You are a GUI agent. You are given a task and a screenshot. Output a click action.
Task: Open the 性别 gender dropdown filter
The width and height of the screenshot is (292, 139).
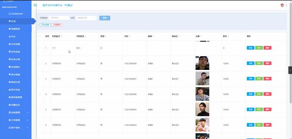tap(86, 18)
